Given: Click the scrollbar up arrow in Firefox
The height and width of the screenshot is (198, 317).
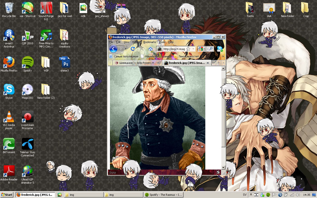Looking at the screenshot, I should pyautogui.click(x=223, y=69).
